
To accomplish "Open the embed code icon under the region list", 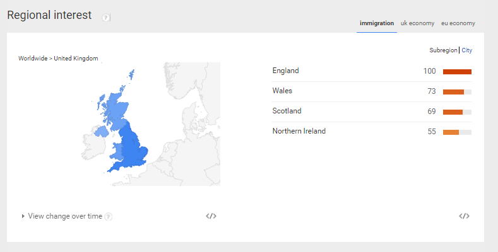I will click(x=464, y=216).
